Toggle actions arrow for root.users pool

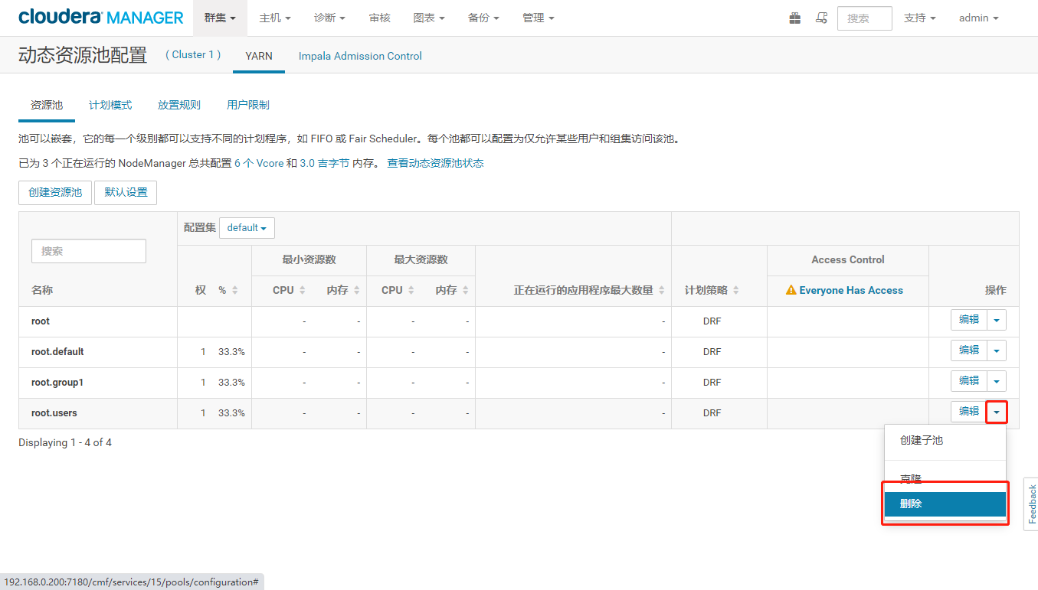point(997,412)
